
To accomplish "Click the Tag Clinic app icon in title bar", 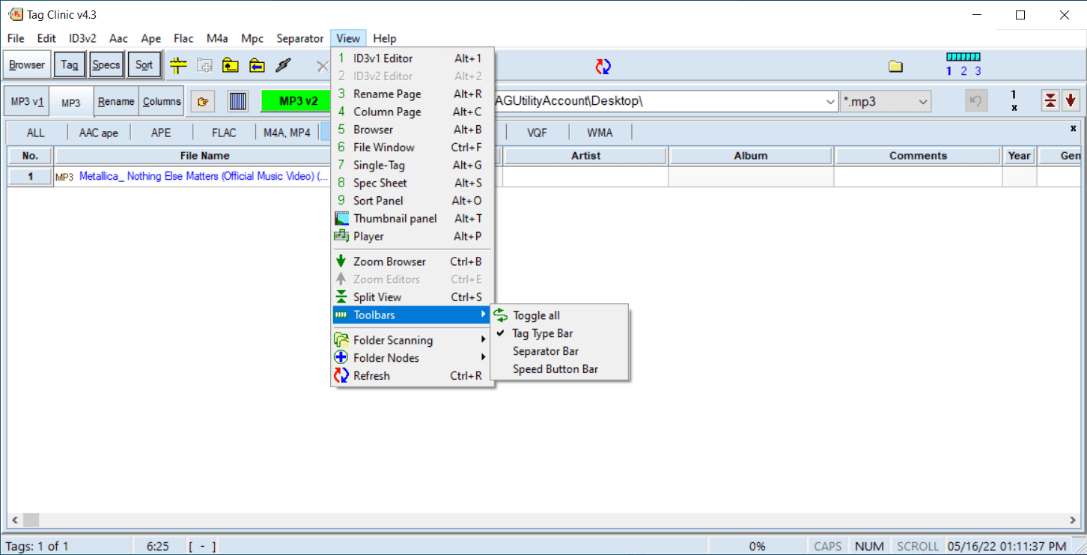I will [14, 15].
